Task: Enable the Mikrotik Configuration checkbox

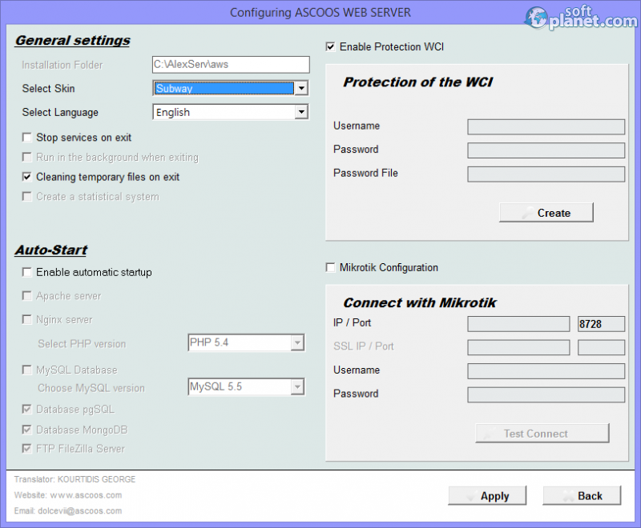Action: tap(330, 268)
